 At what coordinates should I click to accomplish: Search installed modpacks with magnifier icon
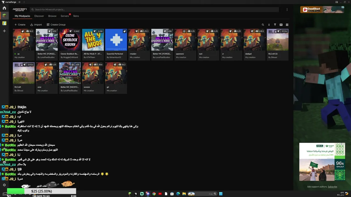(263, 25)
